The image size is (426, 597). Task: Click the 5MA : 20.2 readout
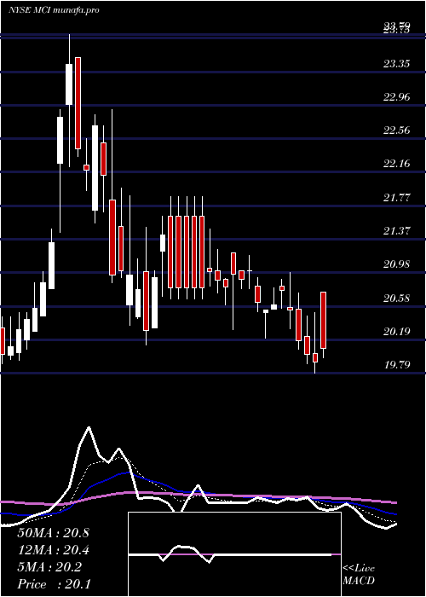pos(49,567)
